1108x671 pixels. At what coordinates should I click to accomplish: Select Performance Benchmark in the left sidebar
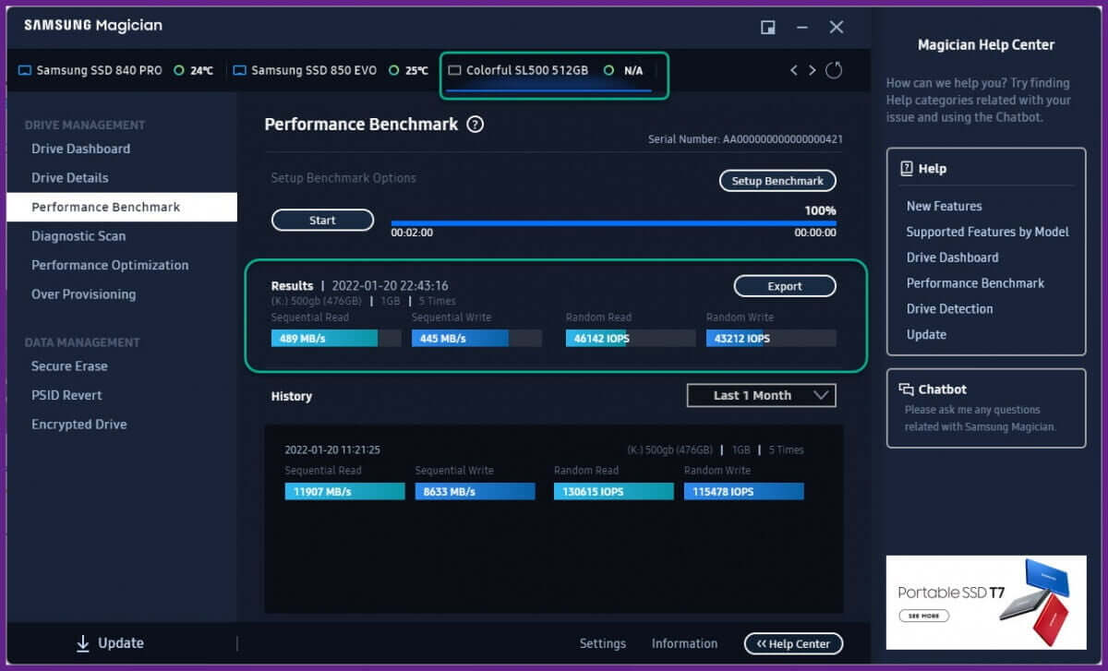(x=122, y=207)
